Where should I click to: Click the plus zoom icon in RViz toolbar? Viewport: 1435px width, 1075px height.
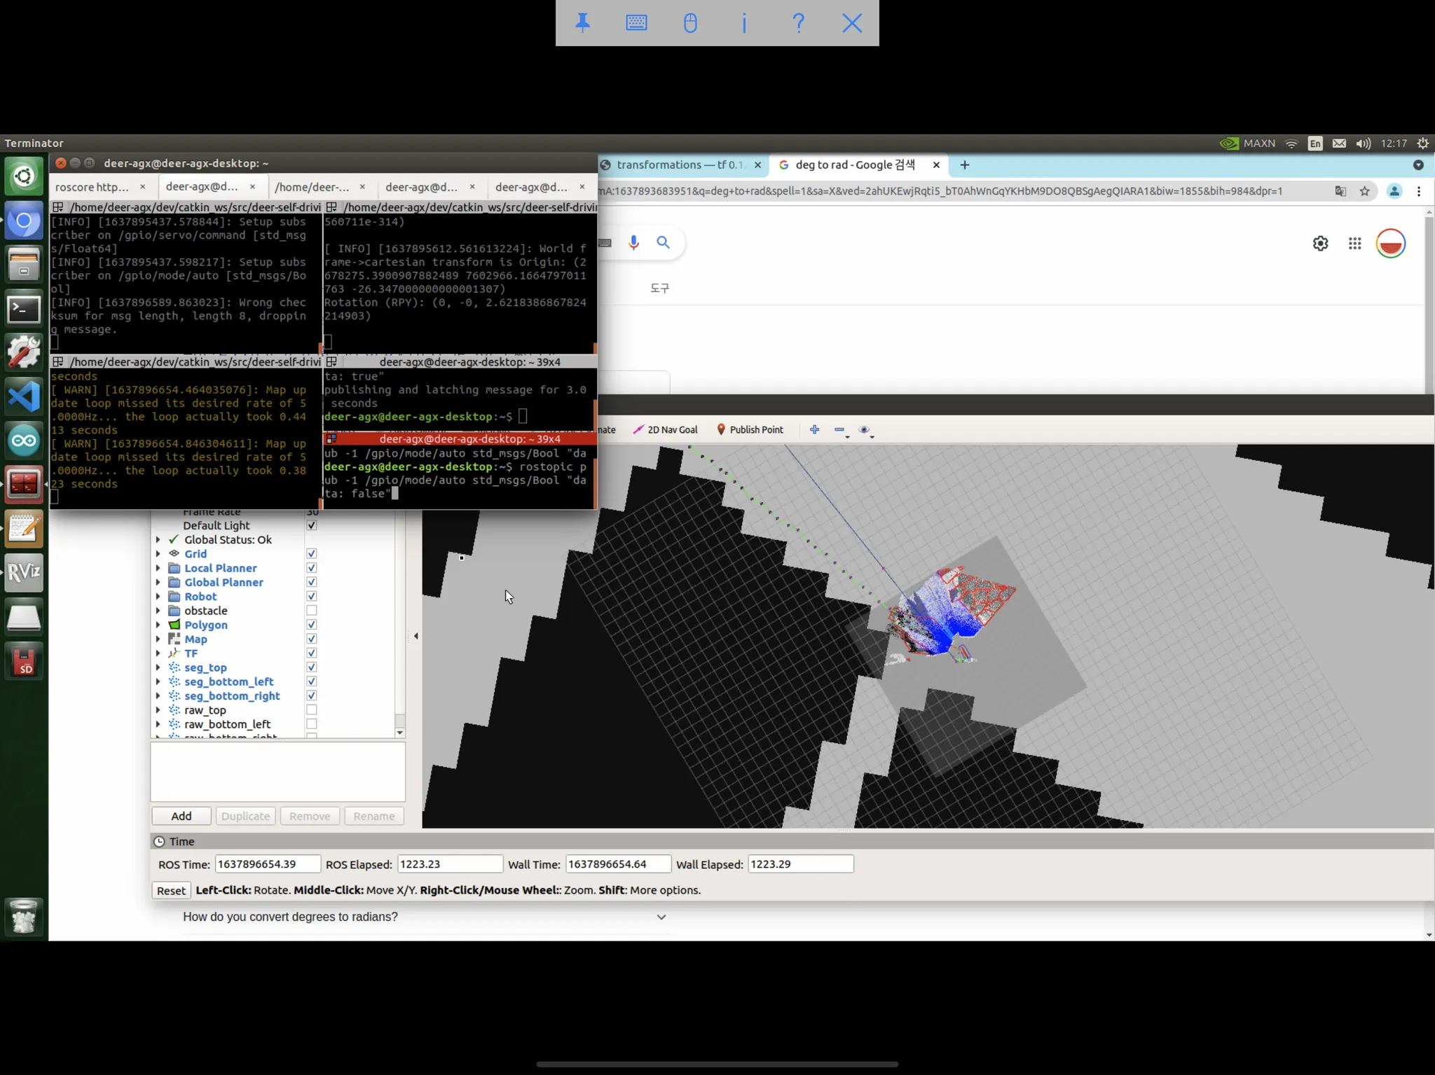(814, 429)
